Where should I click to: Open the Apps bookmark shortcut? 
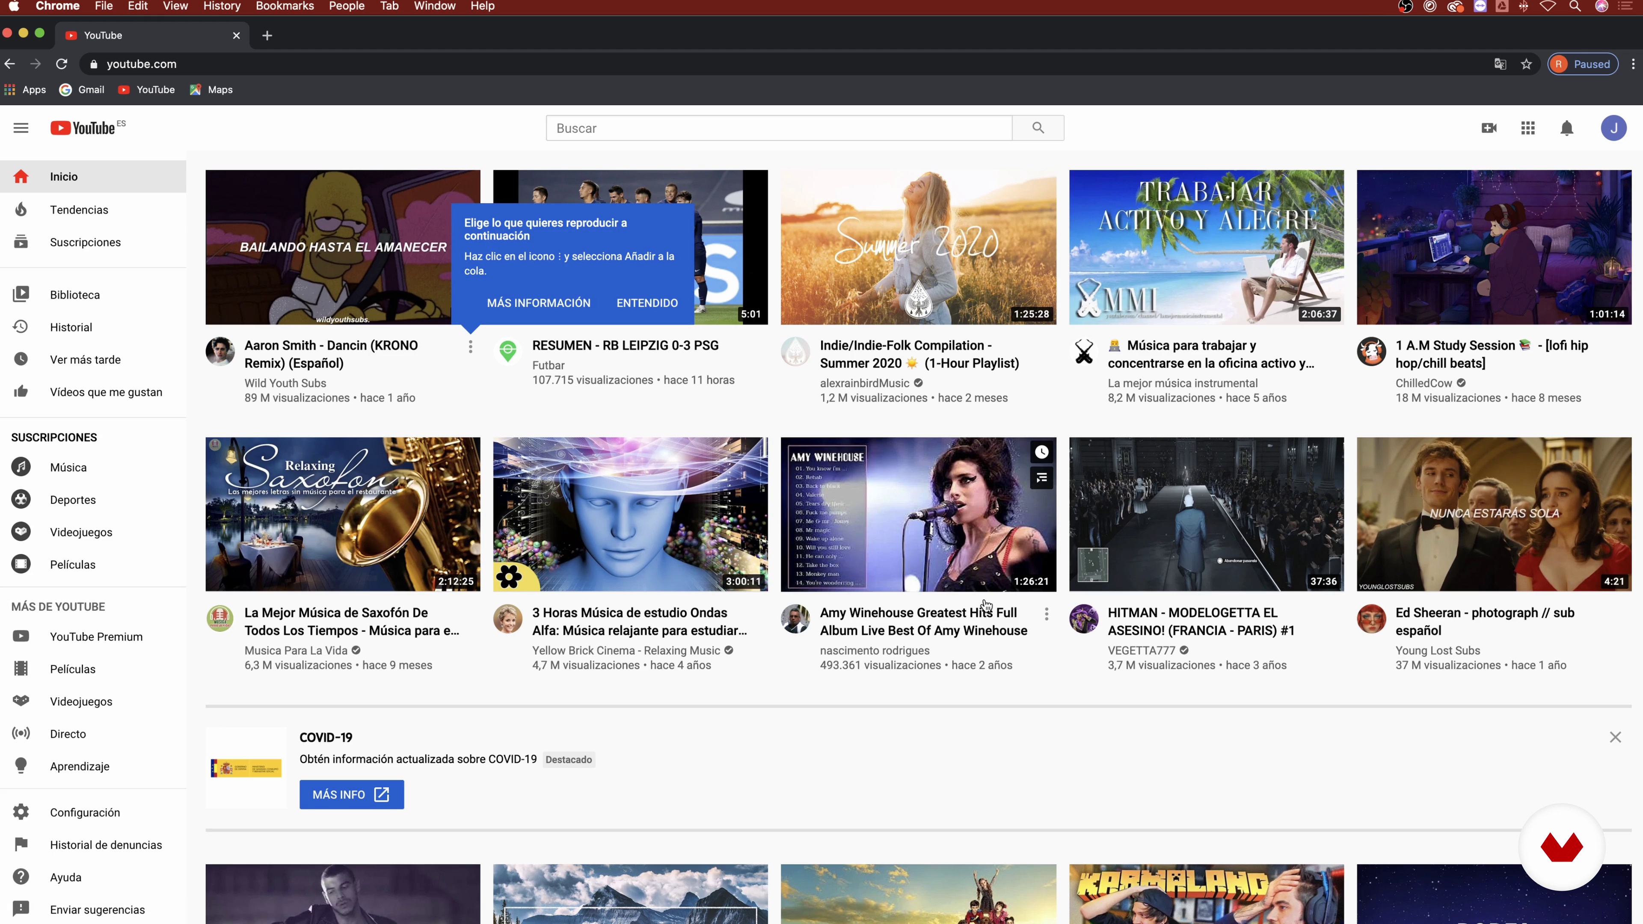click(26, 90)
